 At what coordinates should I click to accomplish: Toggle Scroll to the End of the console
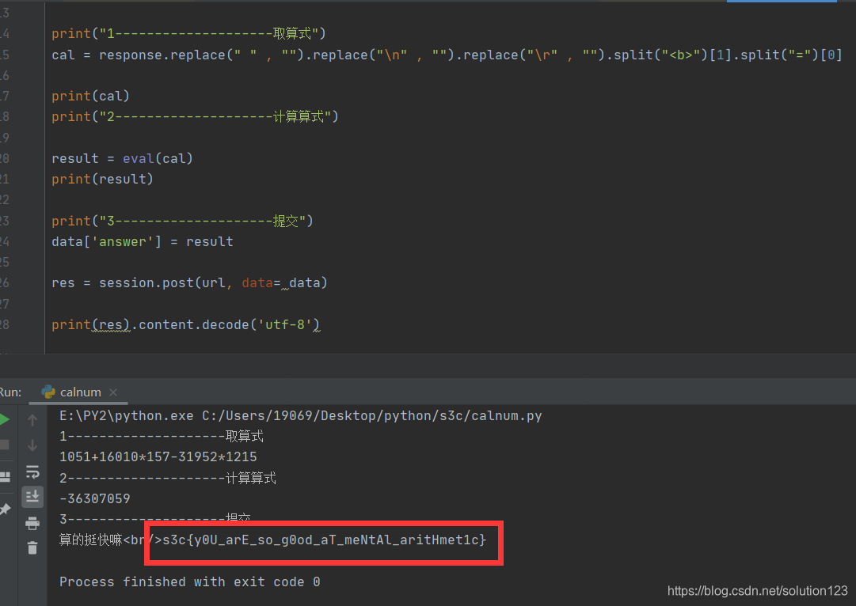click(x=32, y=496)
